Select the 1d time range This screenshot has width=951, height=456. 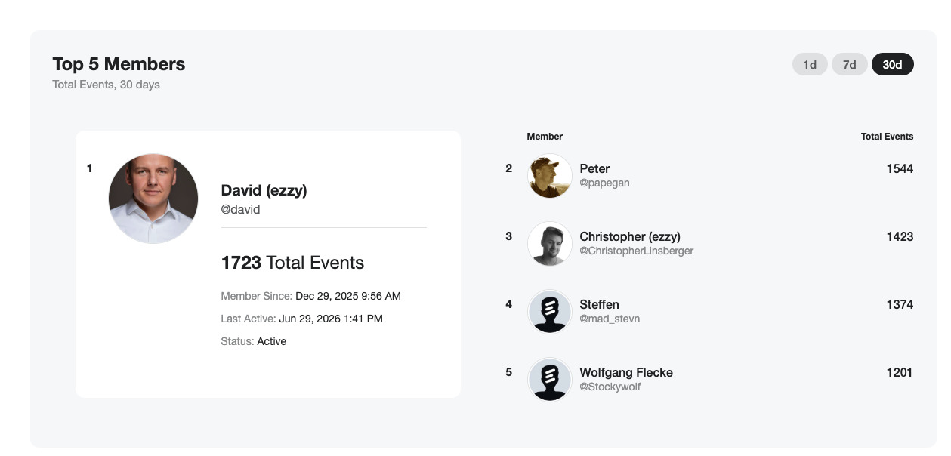point(810,64)
